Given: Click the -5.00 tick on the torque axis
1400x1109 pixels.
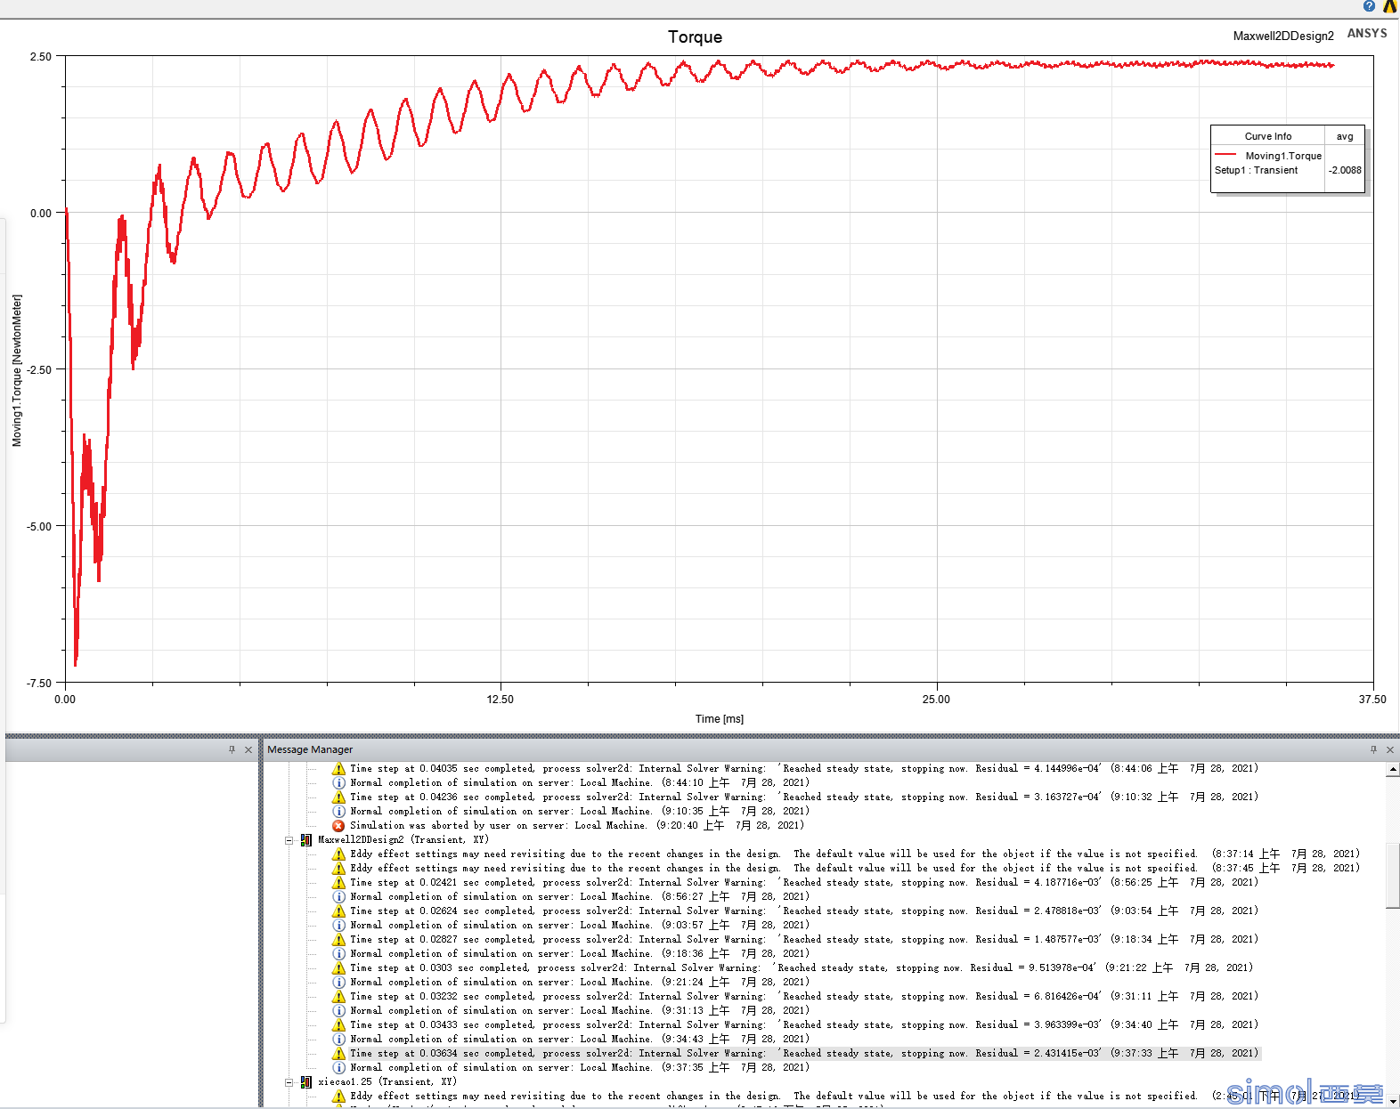Looking at the screenshot, I should point(39,526).
